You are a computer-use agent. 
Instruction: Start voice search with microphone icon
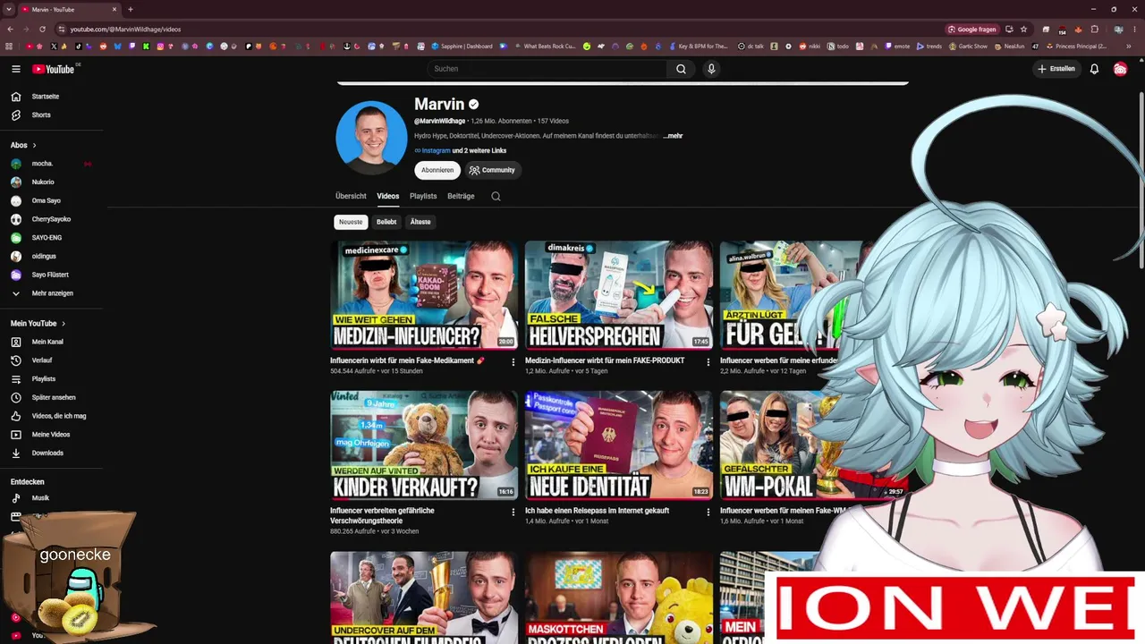(x=711, y=69)
